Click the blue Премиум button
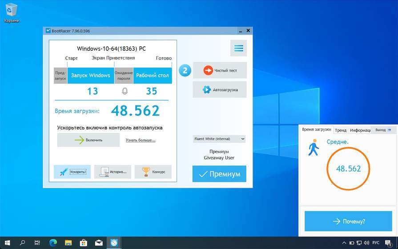Viewport: 398px width, 249px height. pyautogui.click(x=219, y=174)
